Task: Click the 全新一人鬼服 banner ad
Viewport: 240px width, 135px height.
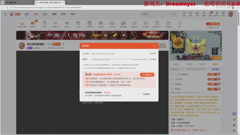Action: (92, 35)
